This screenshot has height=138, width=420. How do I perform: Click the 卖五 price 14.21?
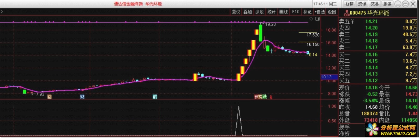click(371, 21)
